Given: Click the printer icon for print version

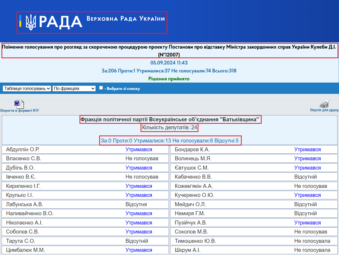Looking at the screenshot, I should (x=324, y=104).
